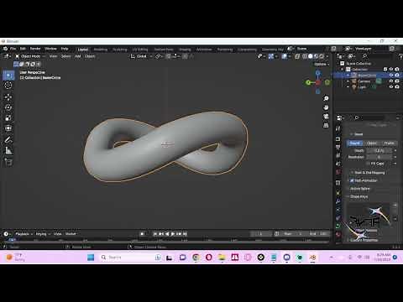
Task: Open the Playback dropdown in timeline
Action: (24, 234)
